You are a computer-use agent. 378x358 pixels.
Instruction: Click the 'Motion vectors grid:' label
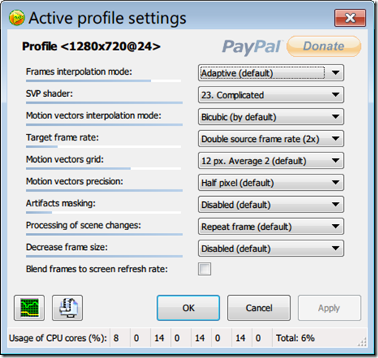(64, 159)
